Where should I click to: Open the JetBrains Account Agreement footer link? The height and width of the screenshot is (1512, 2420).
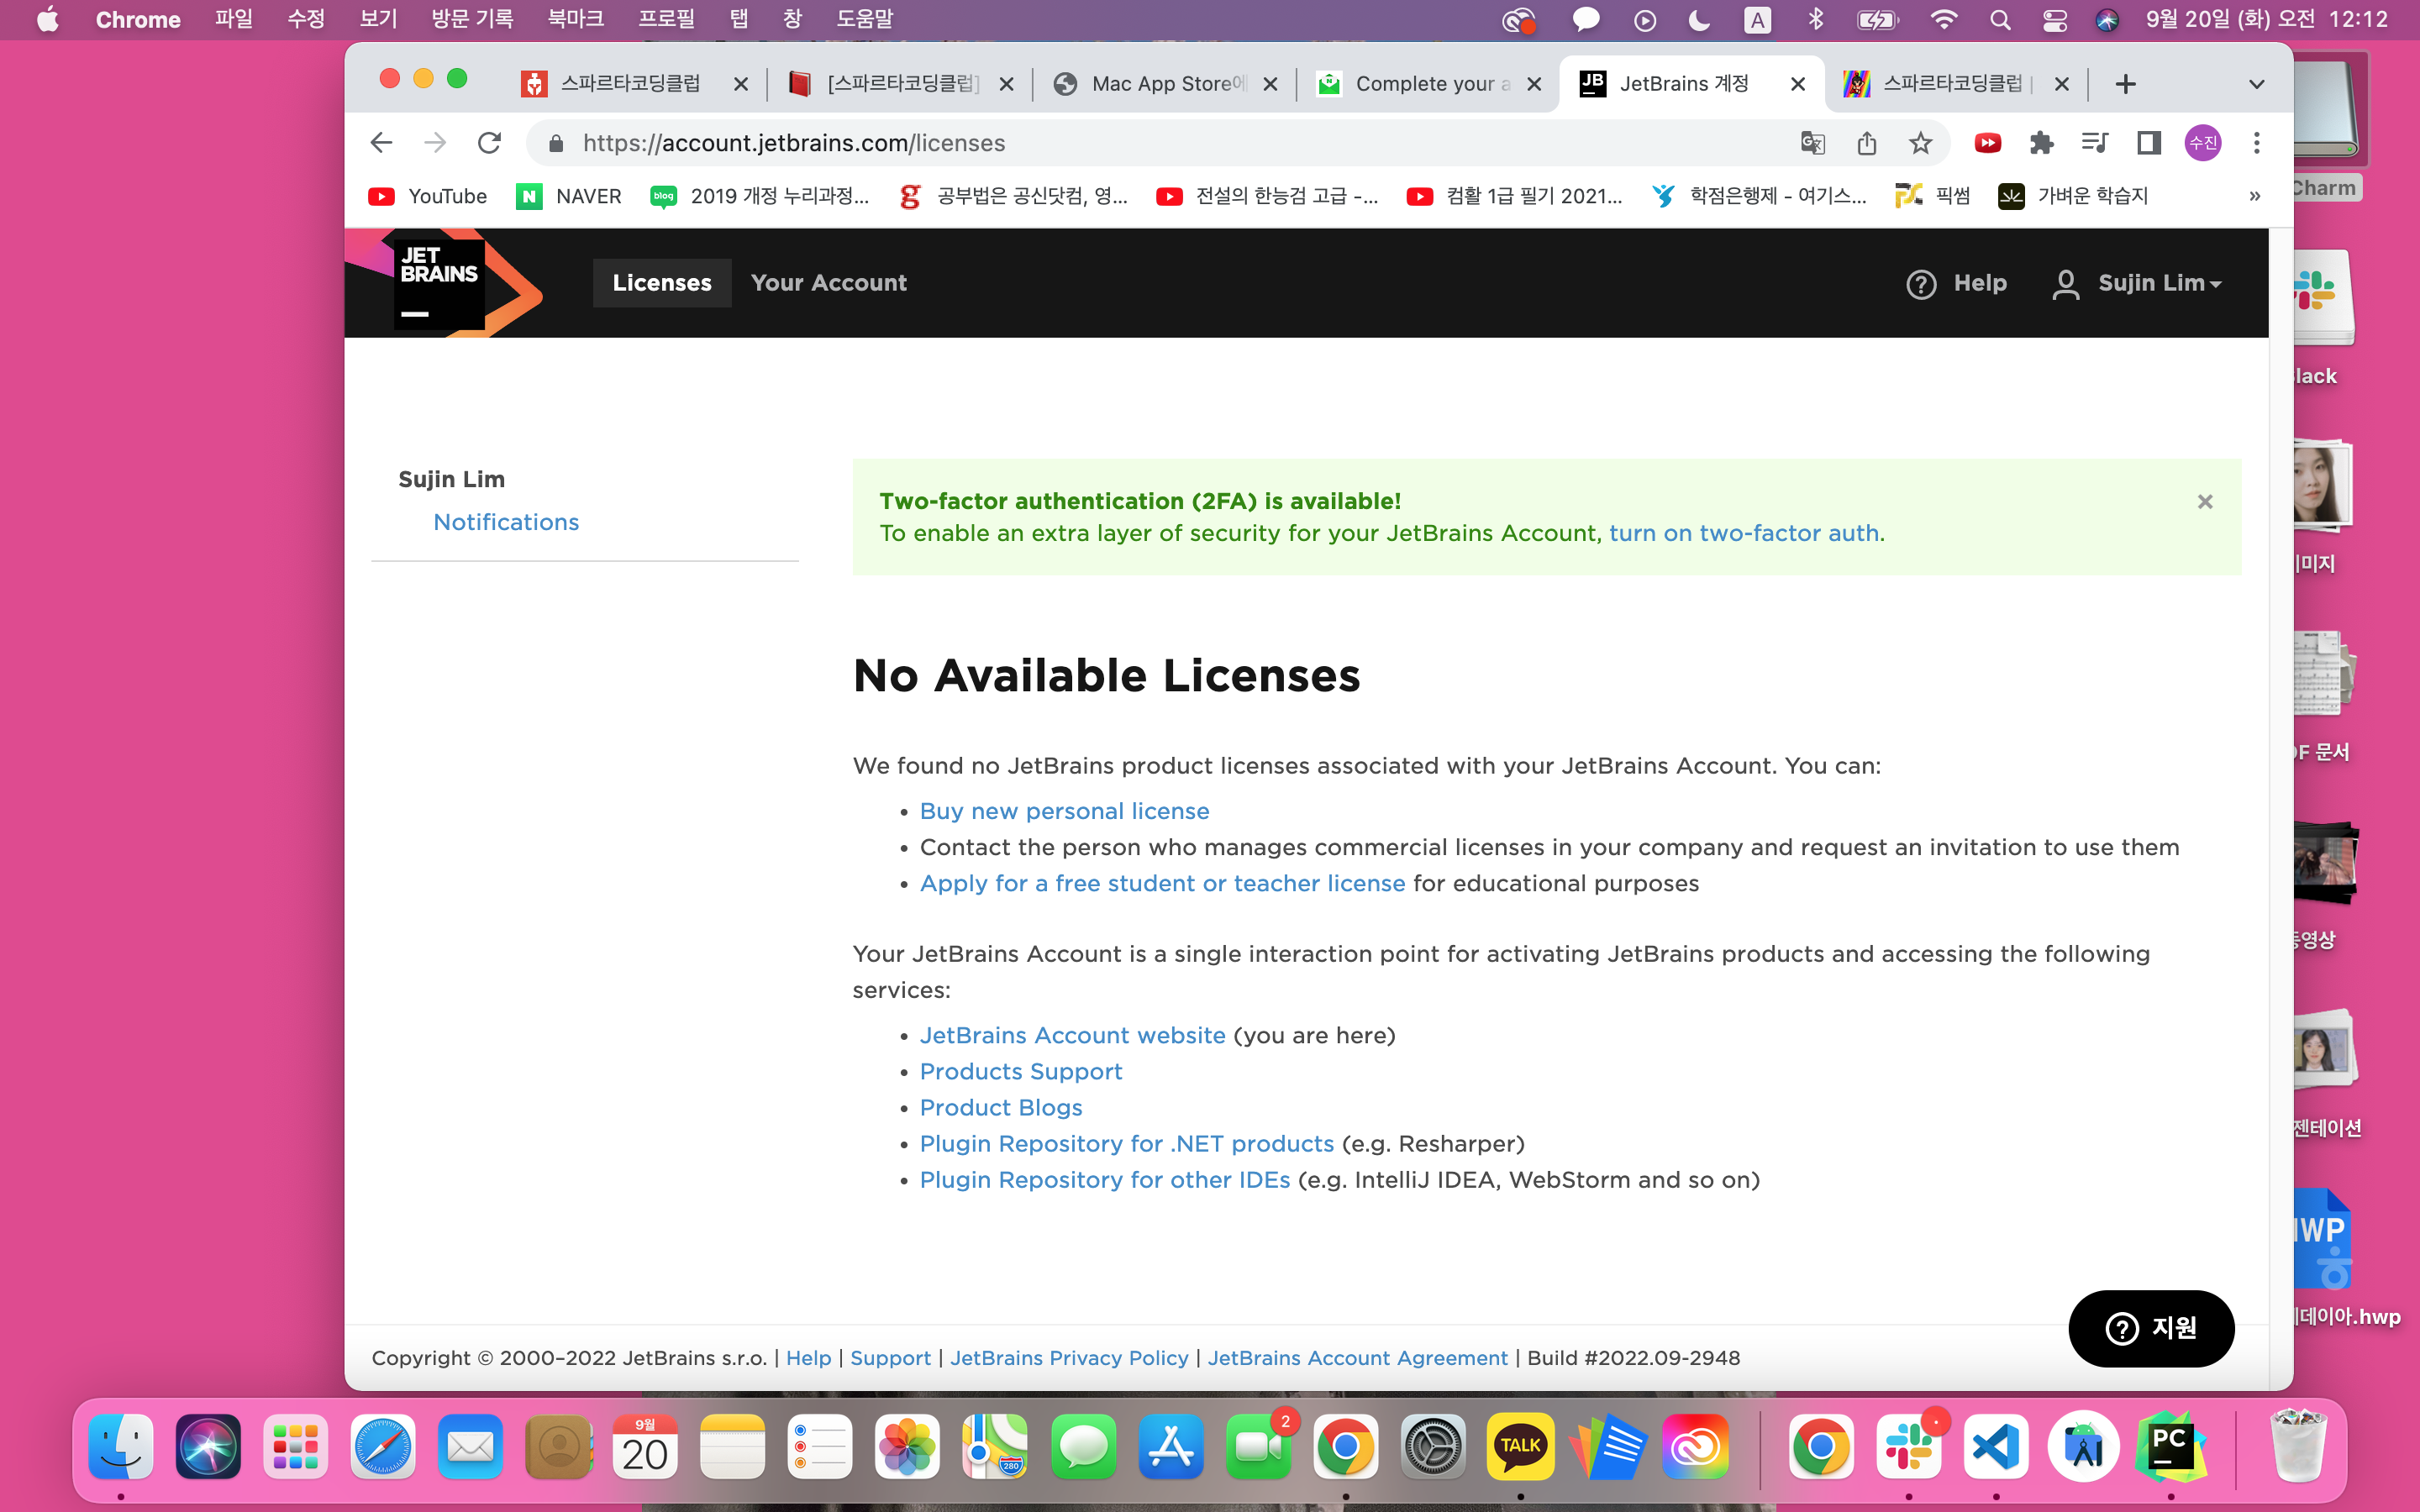pos(1357,1358)
